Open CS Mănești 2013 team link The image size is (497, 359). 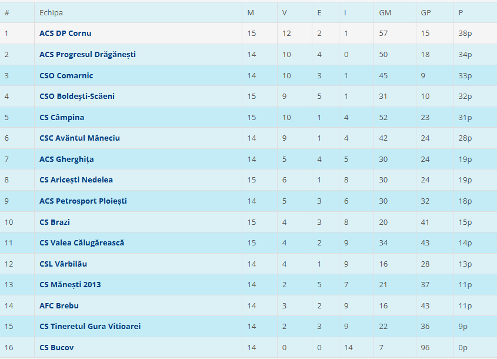[70, 285]
